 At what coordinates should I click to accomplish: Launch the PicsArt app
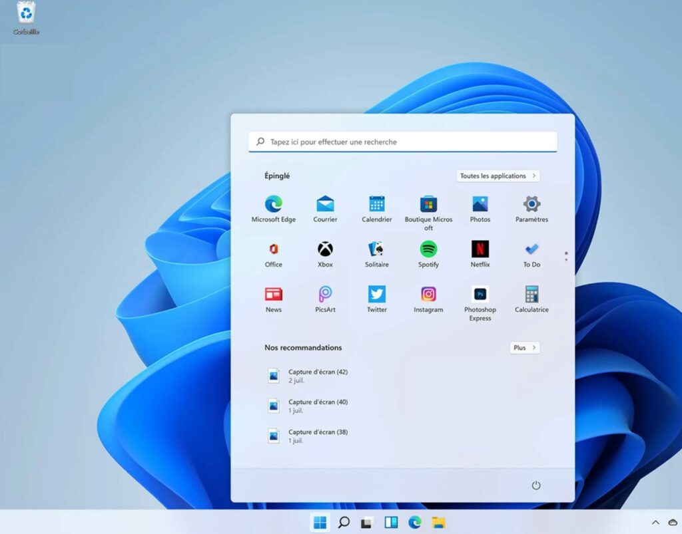325,295
